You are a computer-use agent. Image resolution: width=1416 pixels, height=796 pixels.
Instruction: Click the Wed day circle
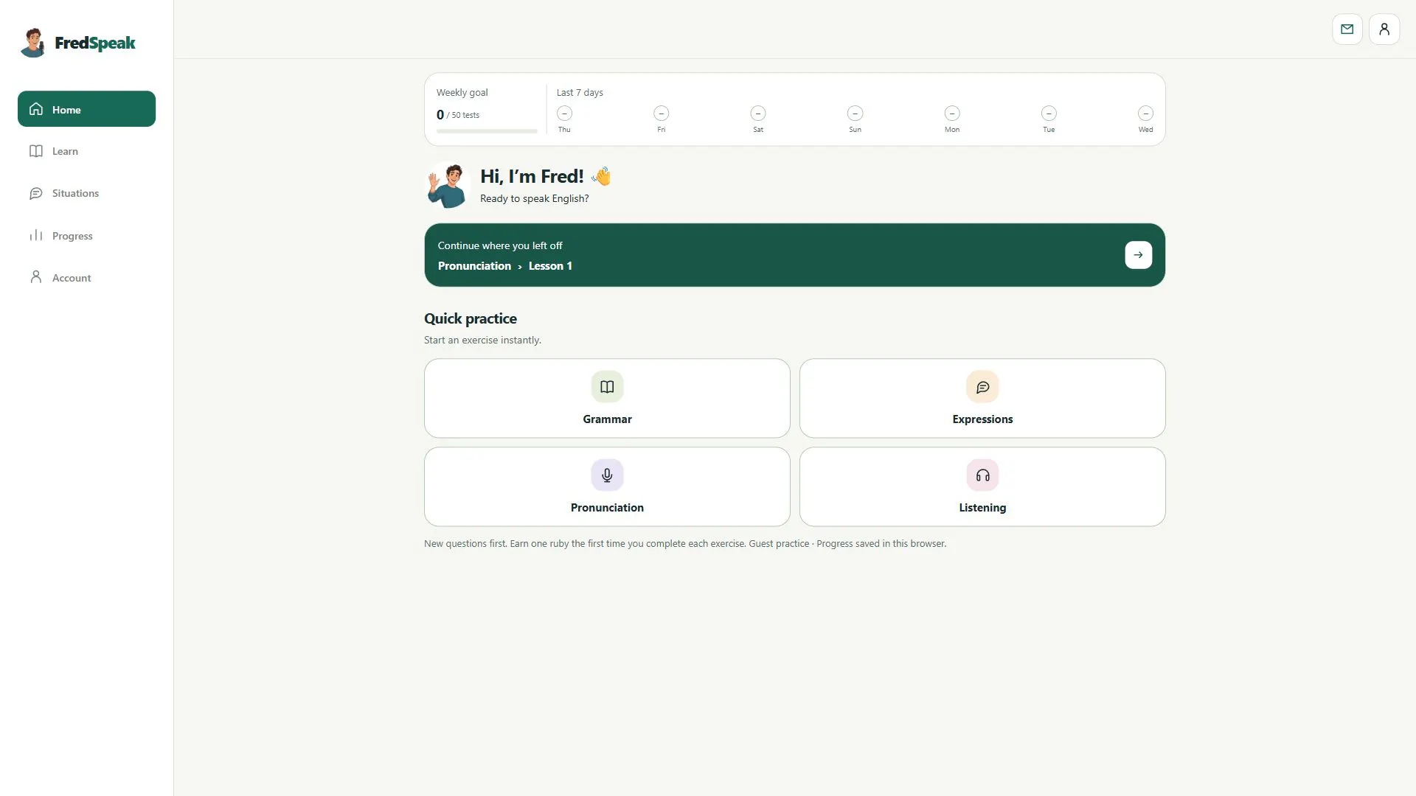[x=1145, y=114]
